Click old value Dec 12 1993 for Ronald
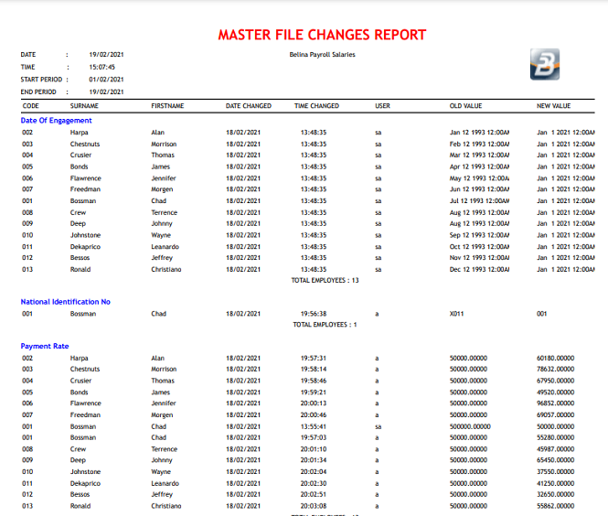Viewport: 608px width, 516px height. [479, 269]
